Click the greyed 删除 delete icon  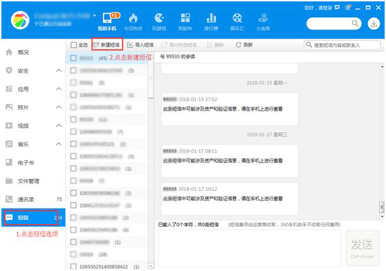(209, 45)
